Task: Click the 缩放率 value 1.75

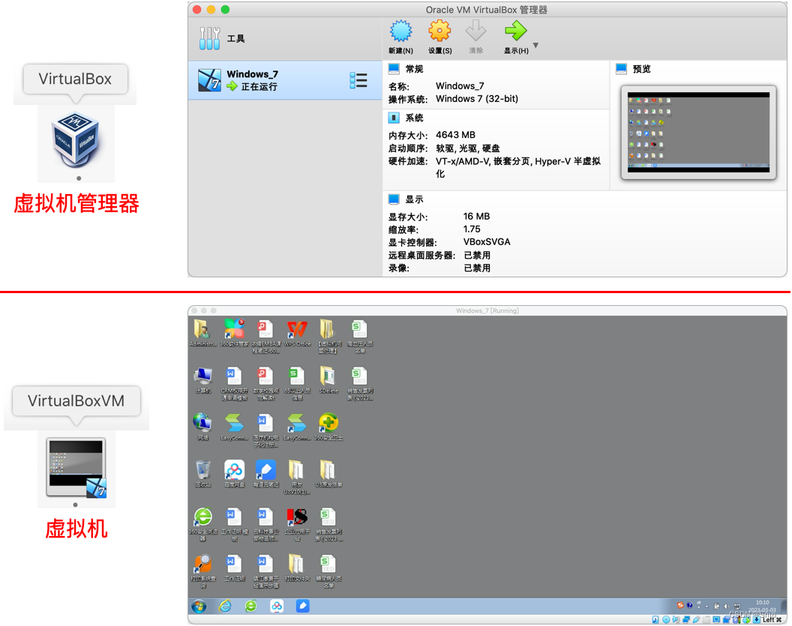Action: coord(472,229)
